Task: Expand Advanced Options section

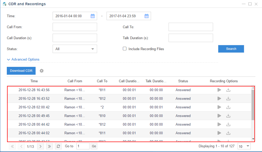Action: 23,59
